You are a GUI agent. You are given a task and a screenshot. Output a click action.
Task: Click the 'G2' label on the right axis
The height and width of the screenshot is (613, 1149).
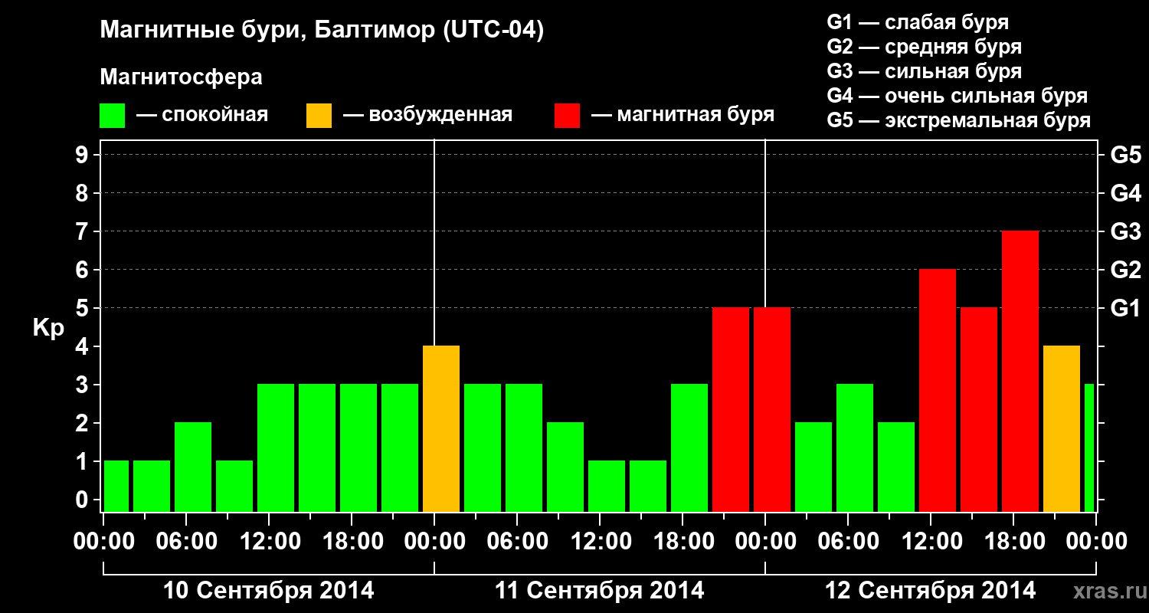(1125, 270)
